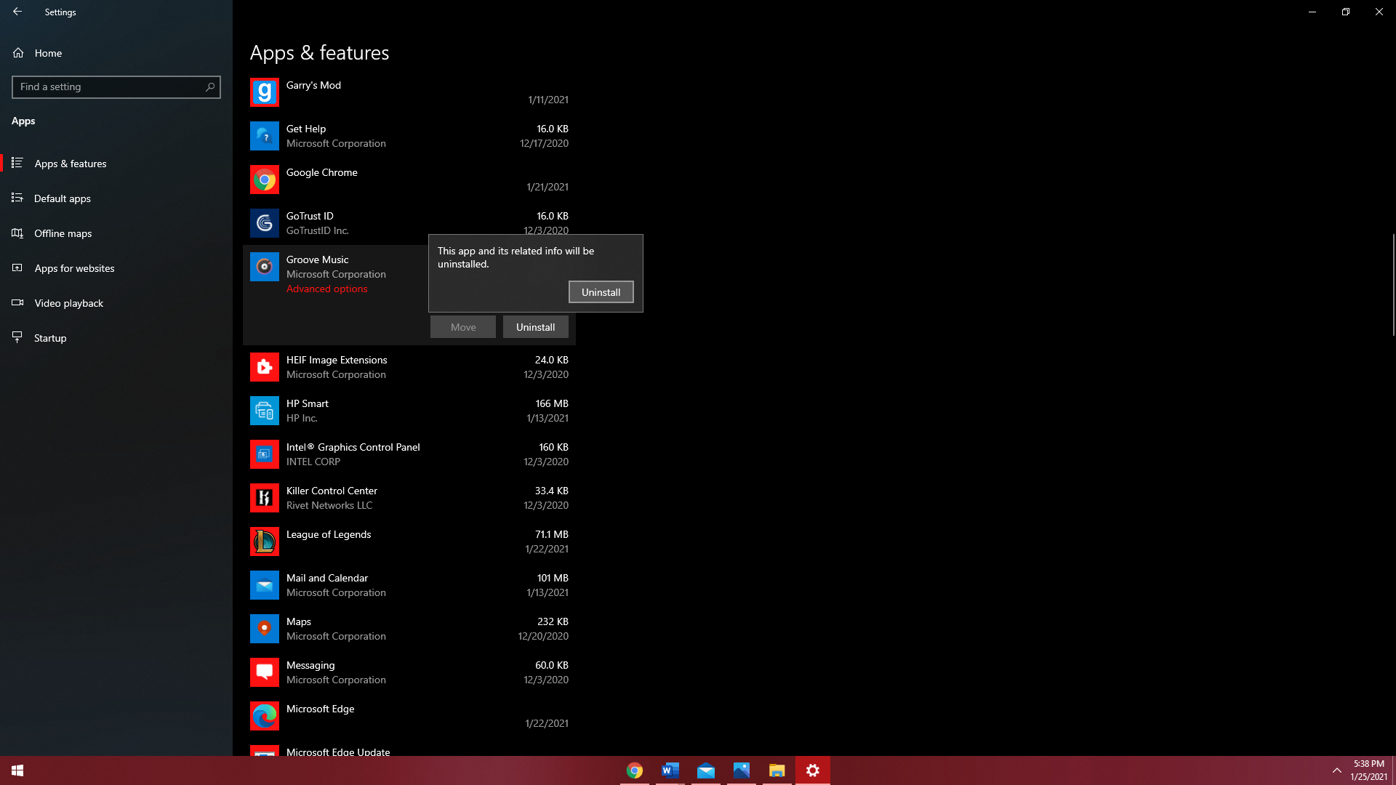Select the HP Smart list entry
1396x785 pixels.
click(x=409, y=411)
